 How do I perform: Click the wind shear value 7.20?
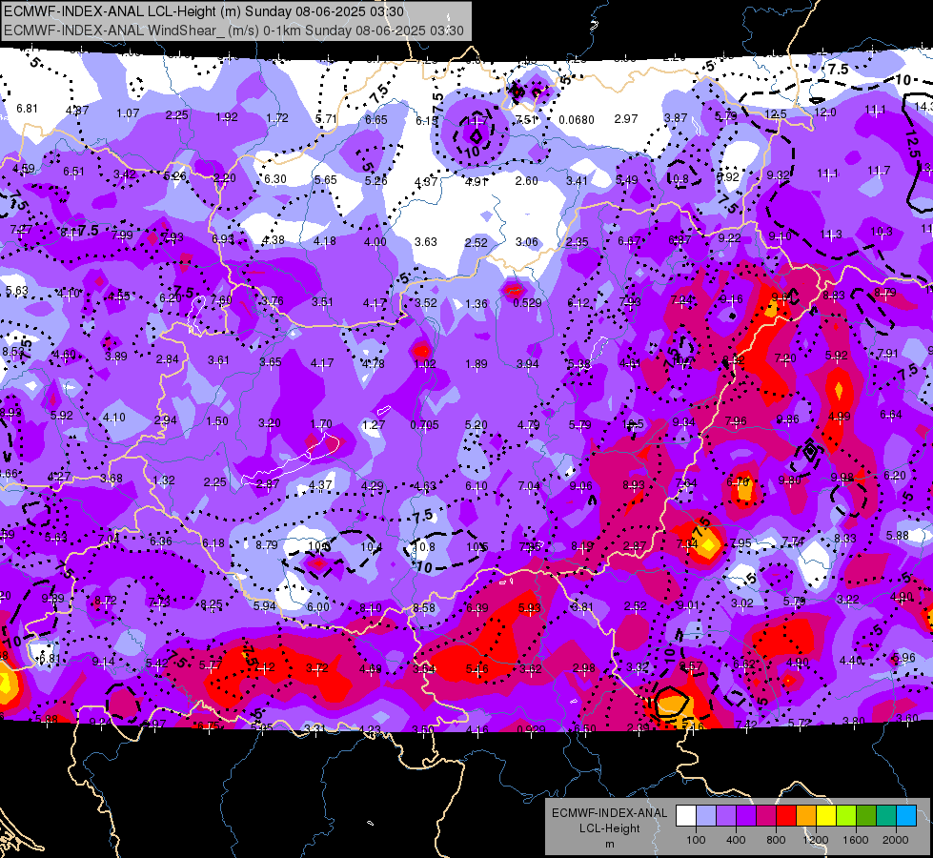pos(785,357)
